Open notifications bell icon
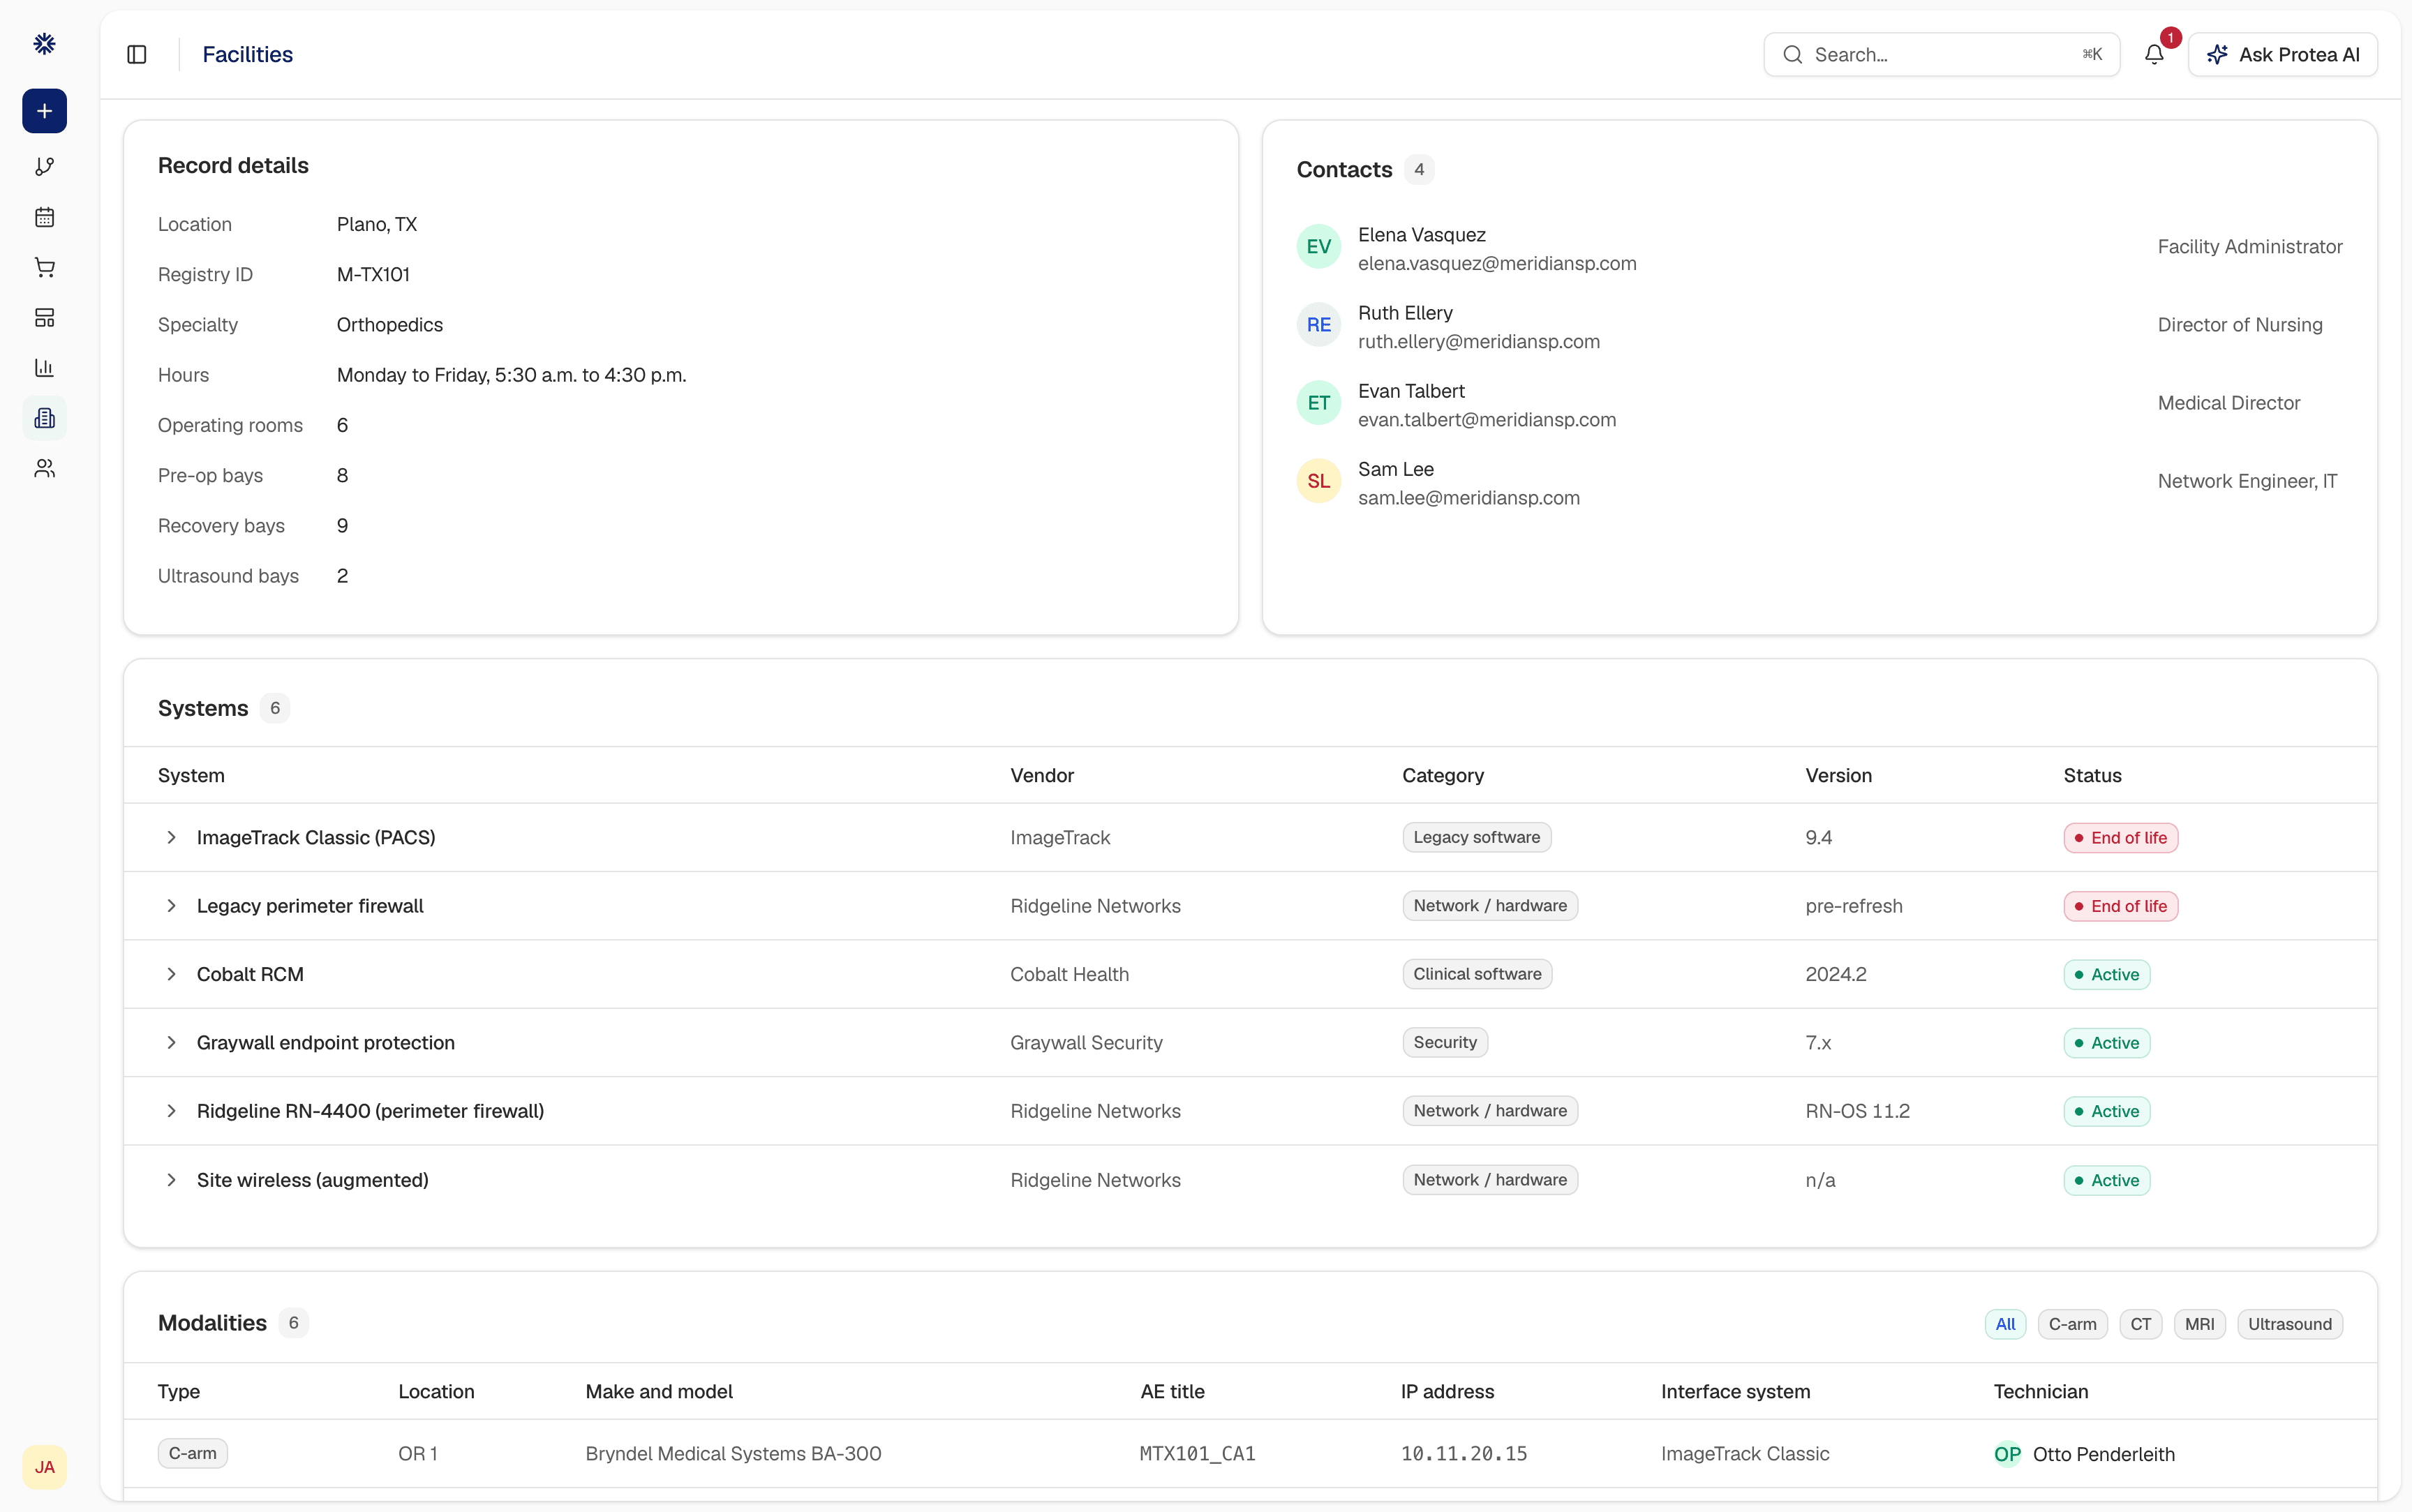 pyautogui.click(x=2154, y=54)
